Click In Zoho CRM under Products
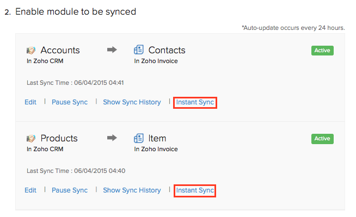This screenshot has height=217, width=356. (x=45, y=149)
